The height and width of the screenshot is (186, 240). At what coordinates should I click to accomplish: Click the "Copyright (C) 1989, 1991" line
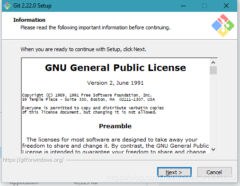[x=87, y=95]
